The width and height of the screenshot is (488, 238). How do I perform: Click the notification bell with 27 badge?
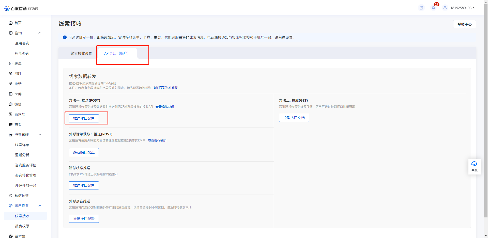433,8
